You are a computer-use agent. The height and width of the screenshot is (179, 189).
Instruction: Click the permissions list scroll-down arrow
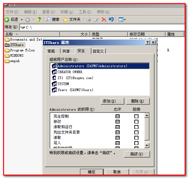click(x=147, y=145)
